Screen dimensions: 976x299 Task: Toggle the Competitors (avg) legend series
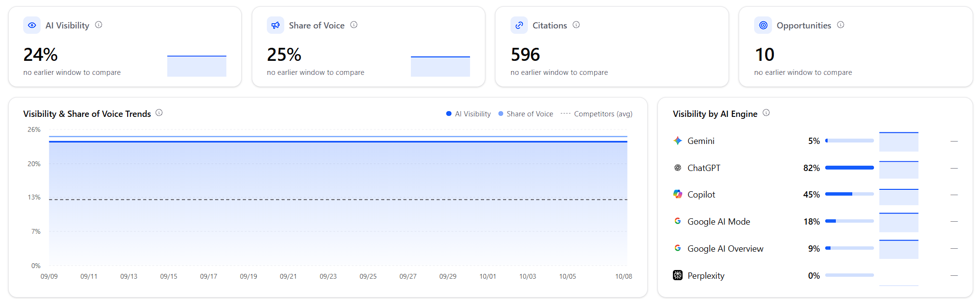(x=597, y=114)
